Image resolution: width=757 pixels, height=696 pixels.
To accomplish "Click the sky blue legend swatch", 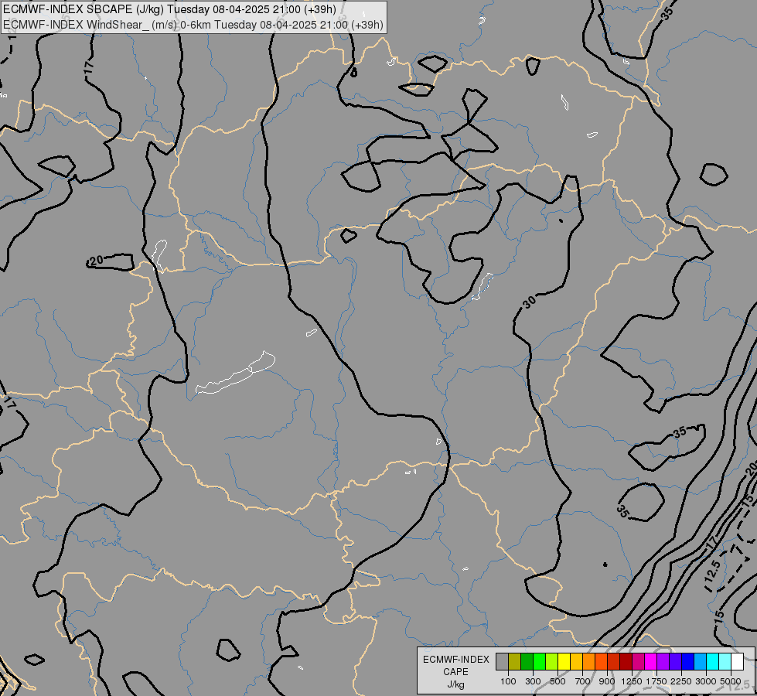I will (700, 661).
